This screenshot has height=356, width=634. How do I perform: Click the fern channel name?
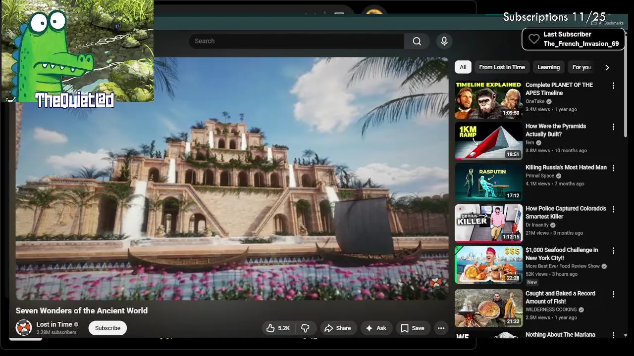point(530,142)
